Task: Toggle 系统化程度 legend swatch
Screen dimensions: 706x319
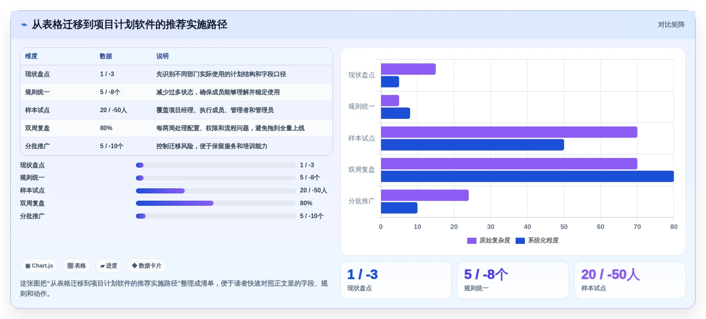Action: pyautogui.click(x=520, y=241)
